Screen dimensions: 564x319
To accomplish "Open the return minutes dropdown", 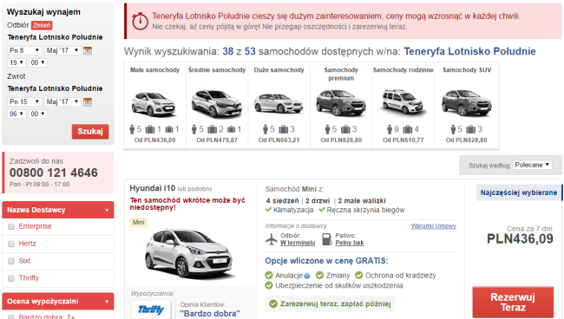I will (x=38, y=114).
